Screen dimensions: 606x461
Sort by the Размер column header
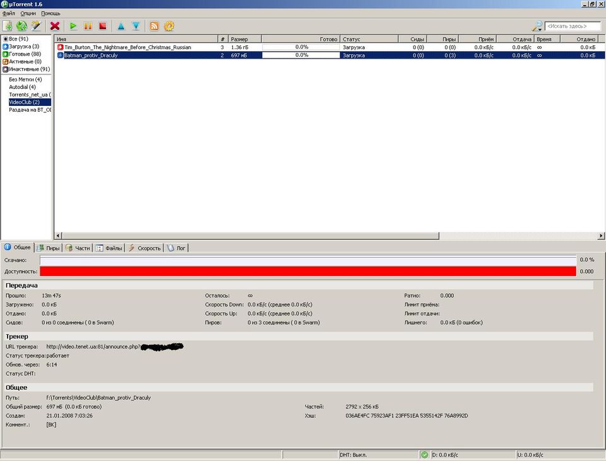[244, 39]
